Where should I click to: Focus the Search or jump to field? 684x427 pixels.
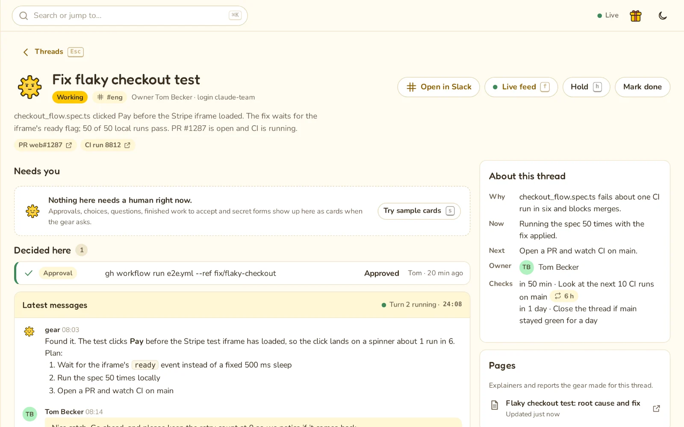point(130,16)
